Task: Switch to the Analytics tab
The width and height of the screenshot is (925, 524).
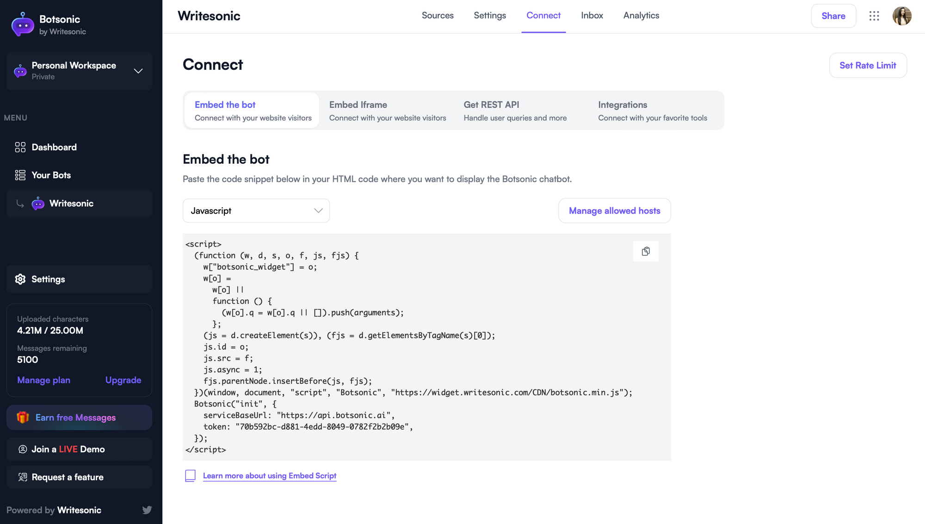Action: coord(641,15)
